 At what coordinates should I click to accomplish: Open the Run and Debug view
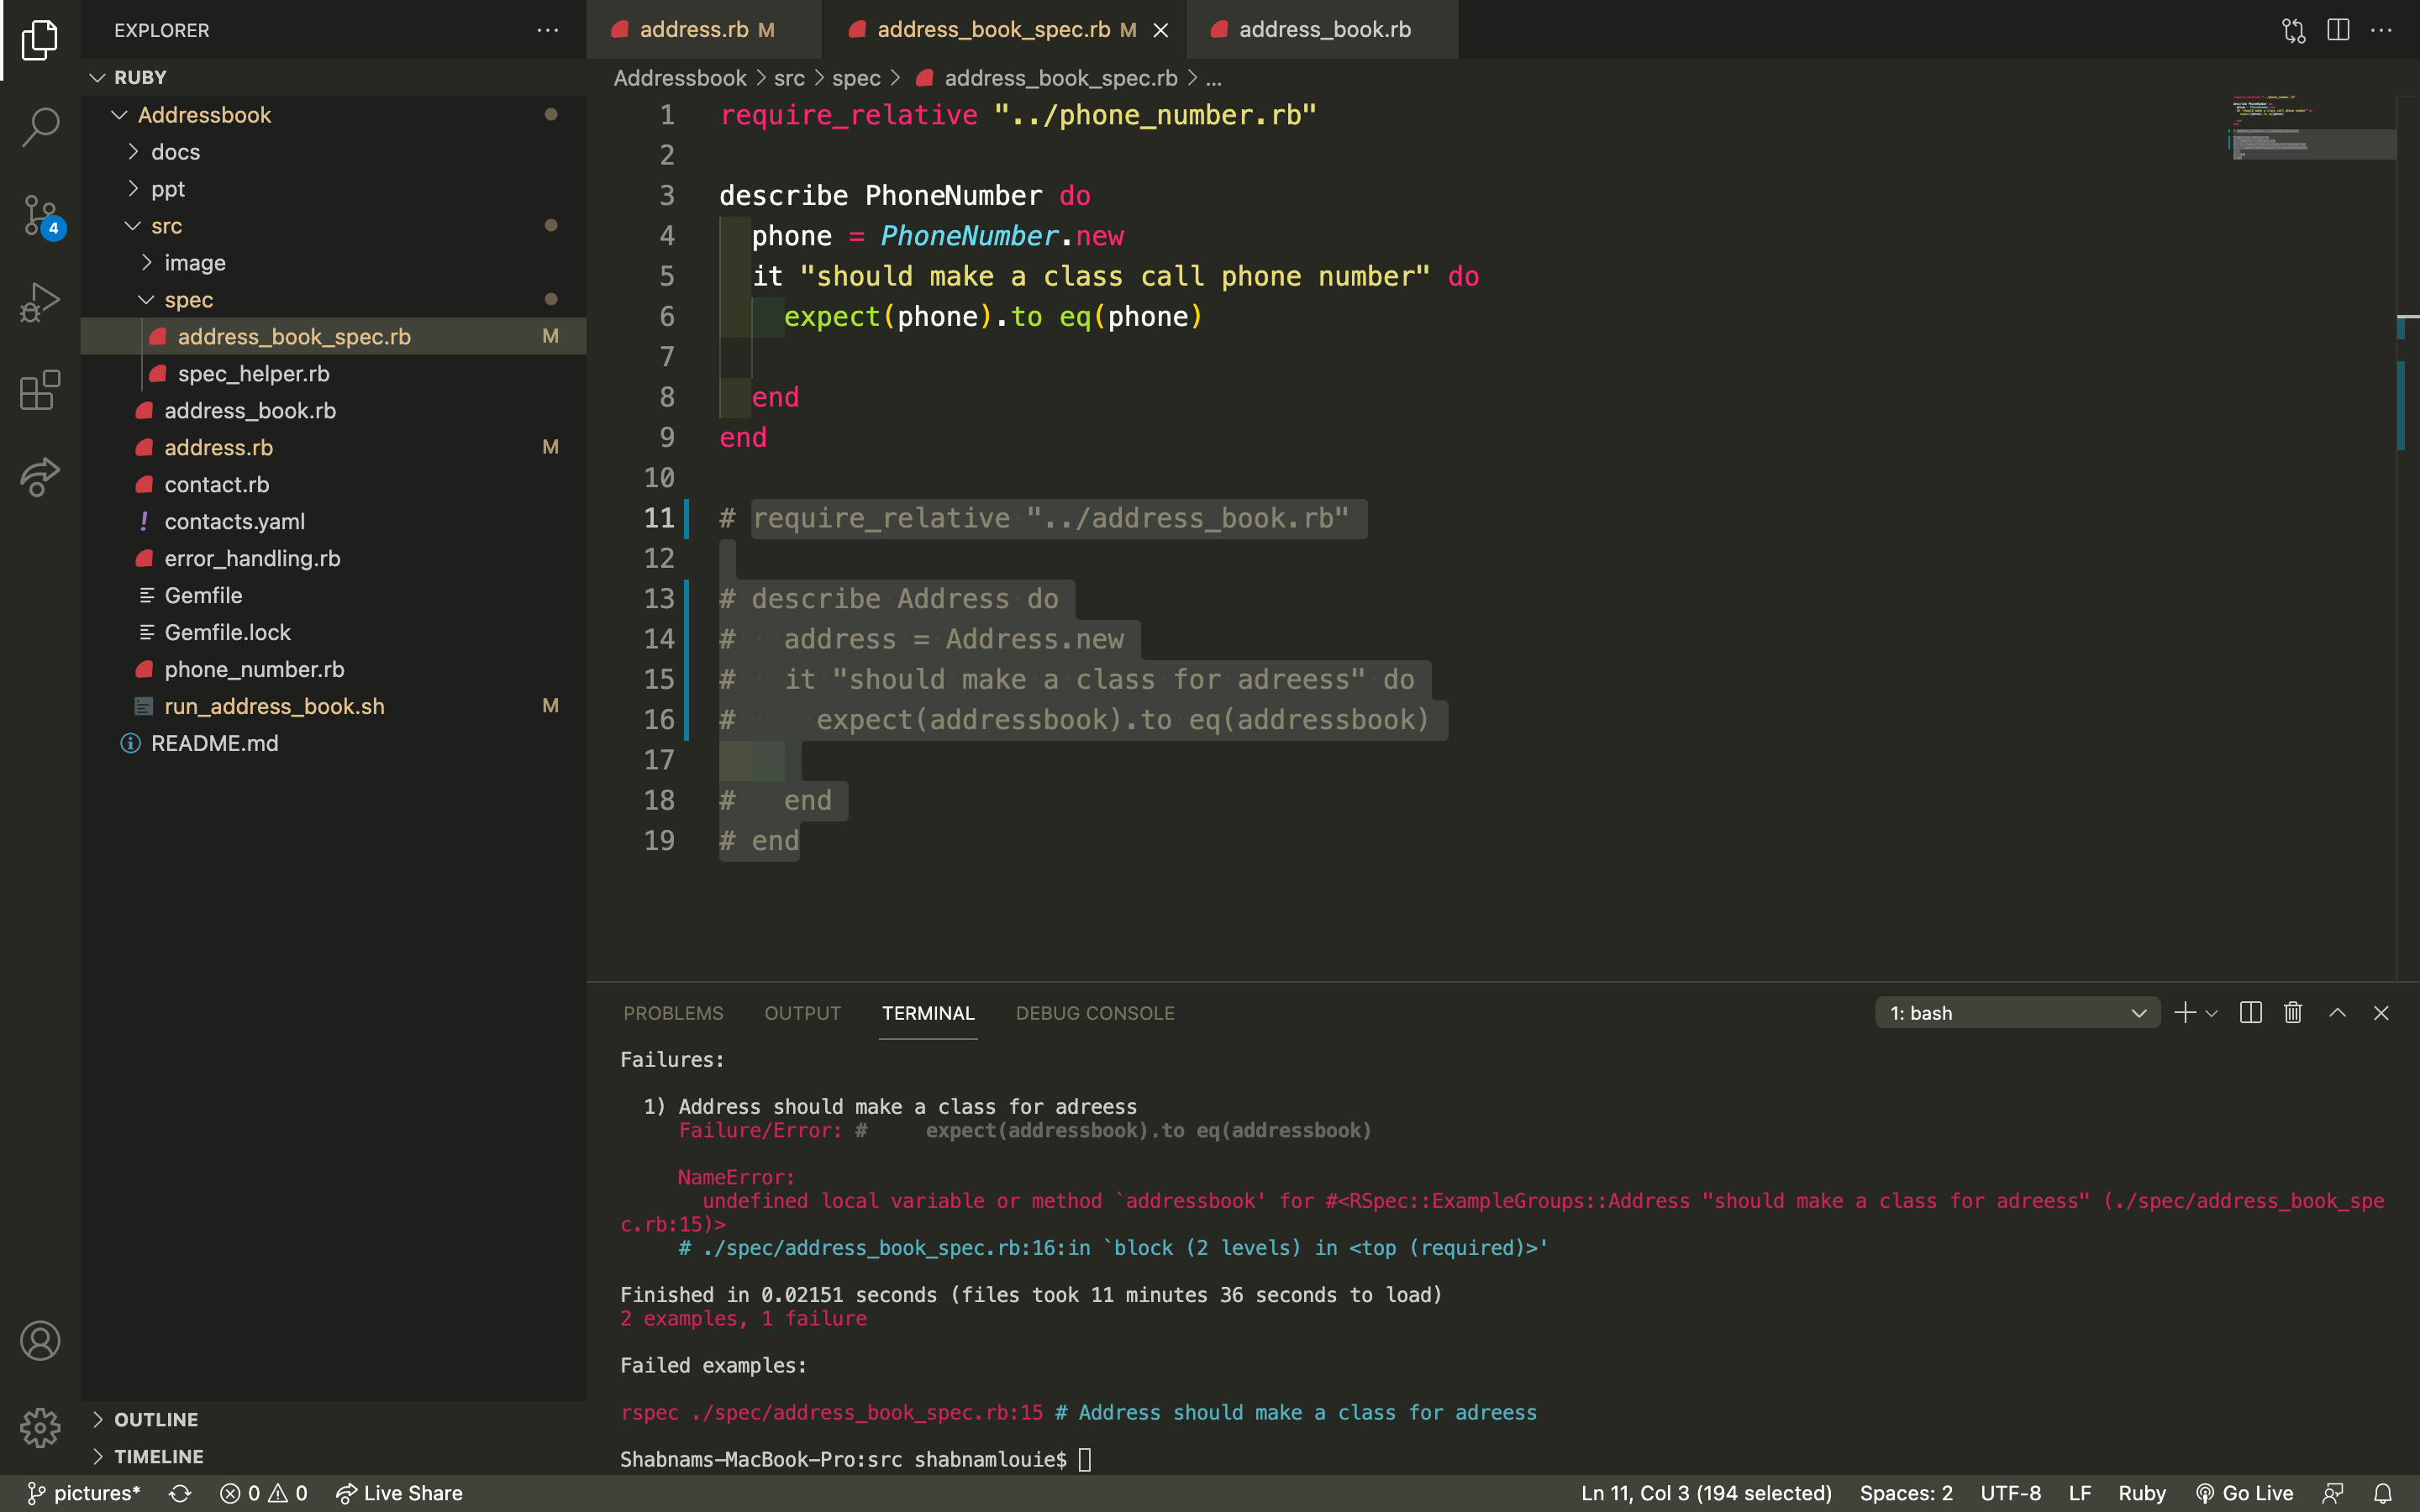coord(40,301)
